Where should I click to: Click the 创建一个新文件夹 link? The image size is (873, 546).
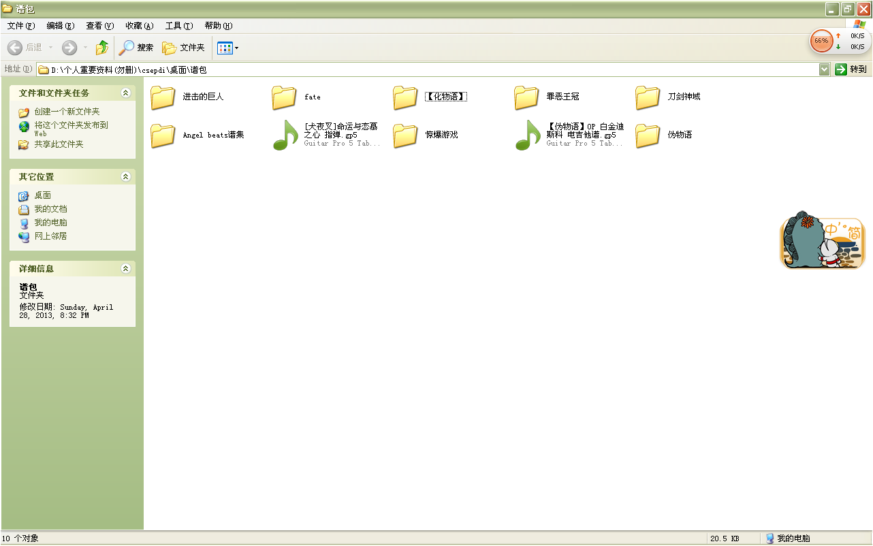(67, 112)
